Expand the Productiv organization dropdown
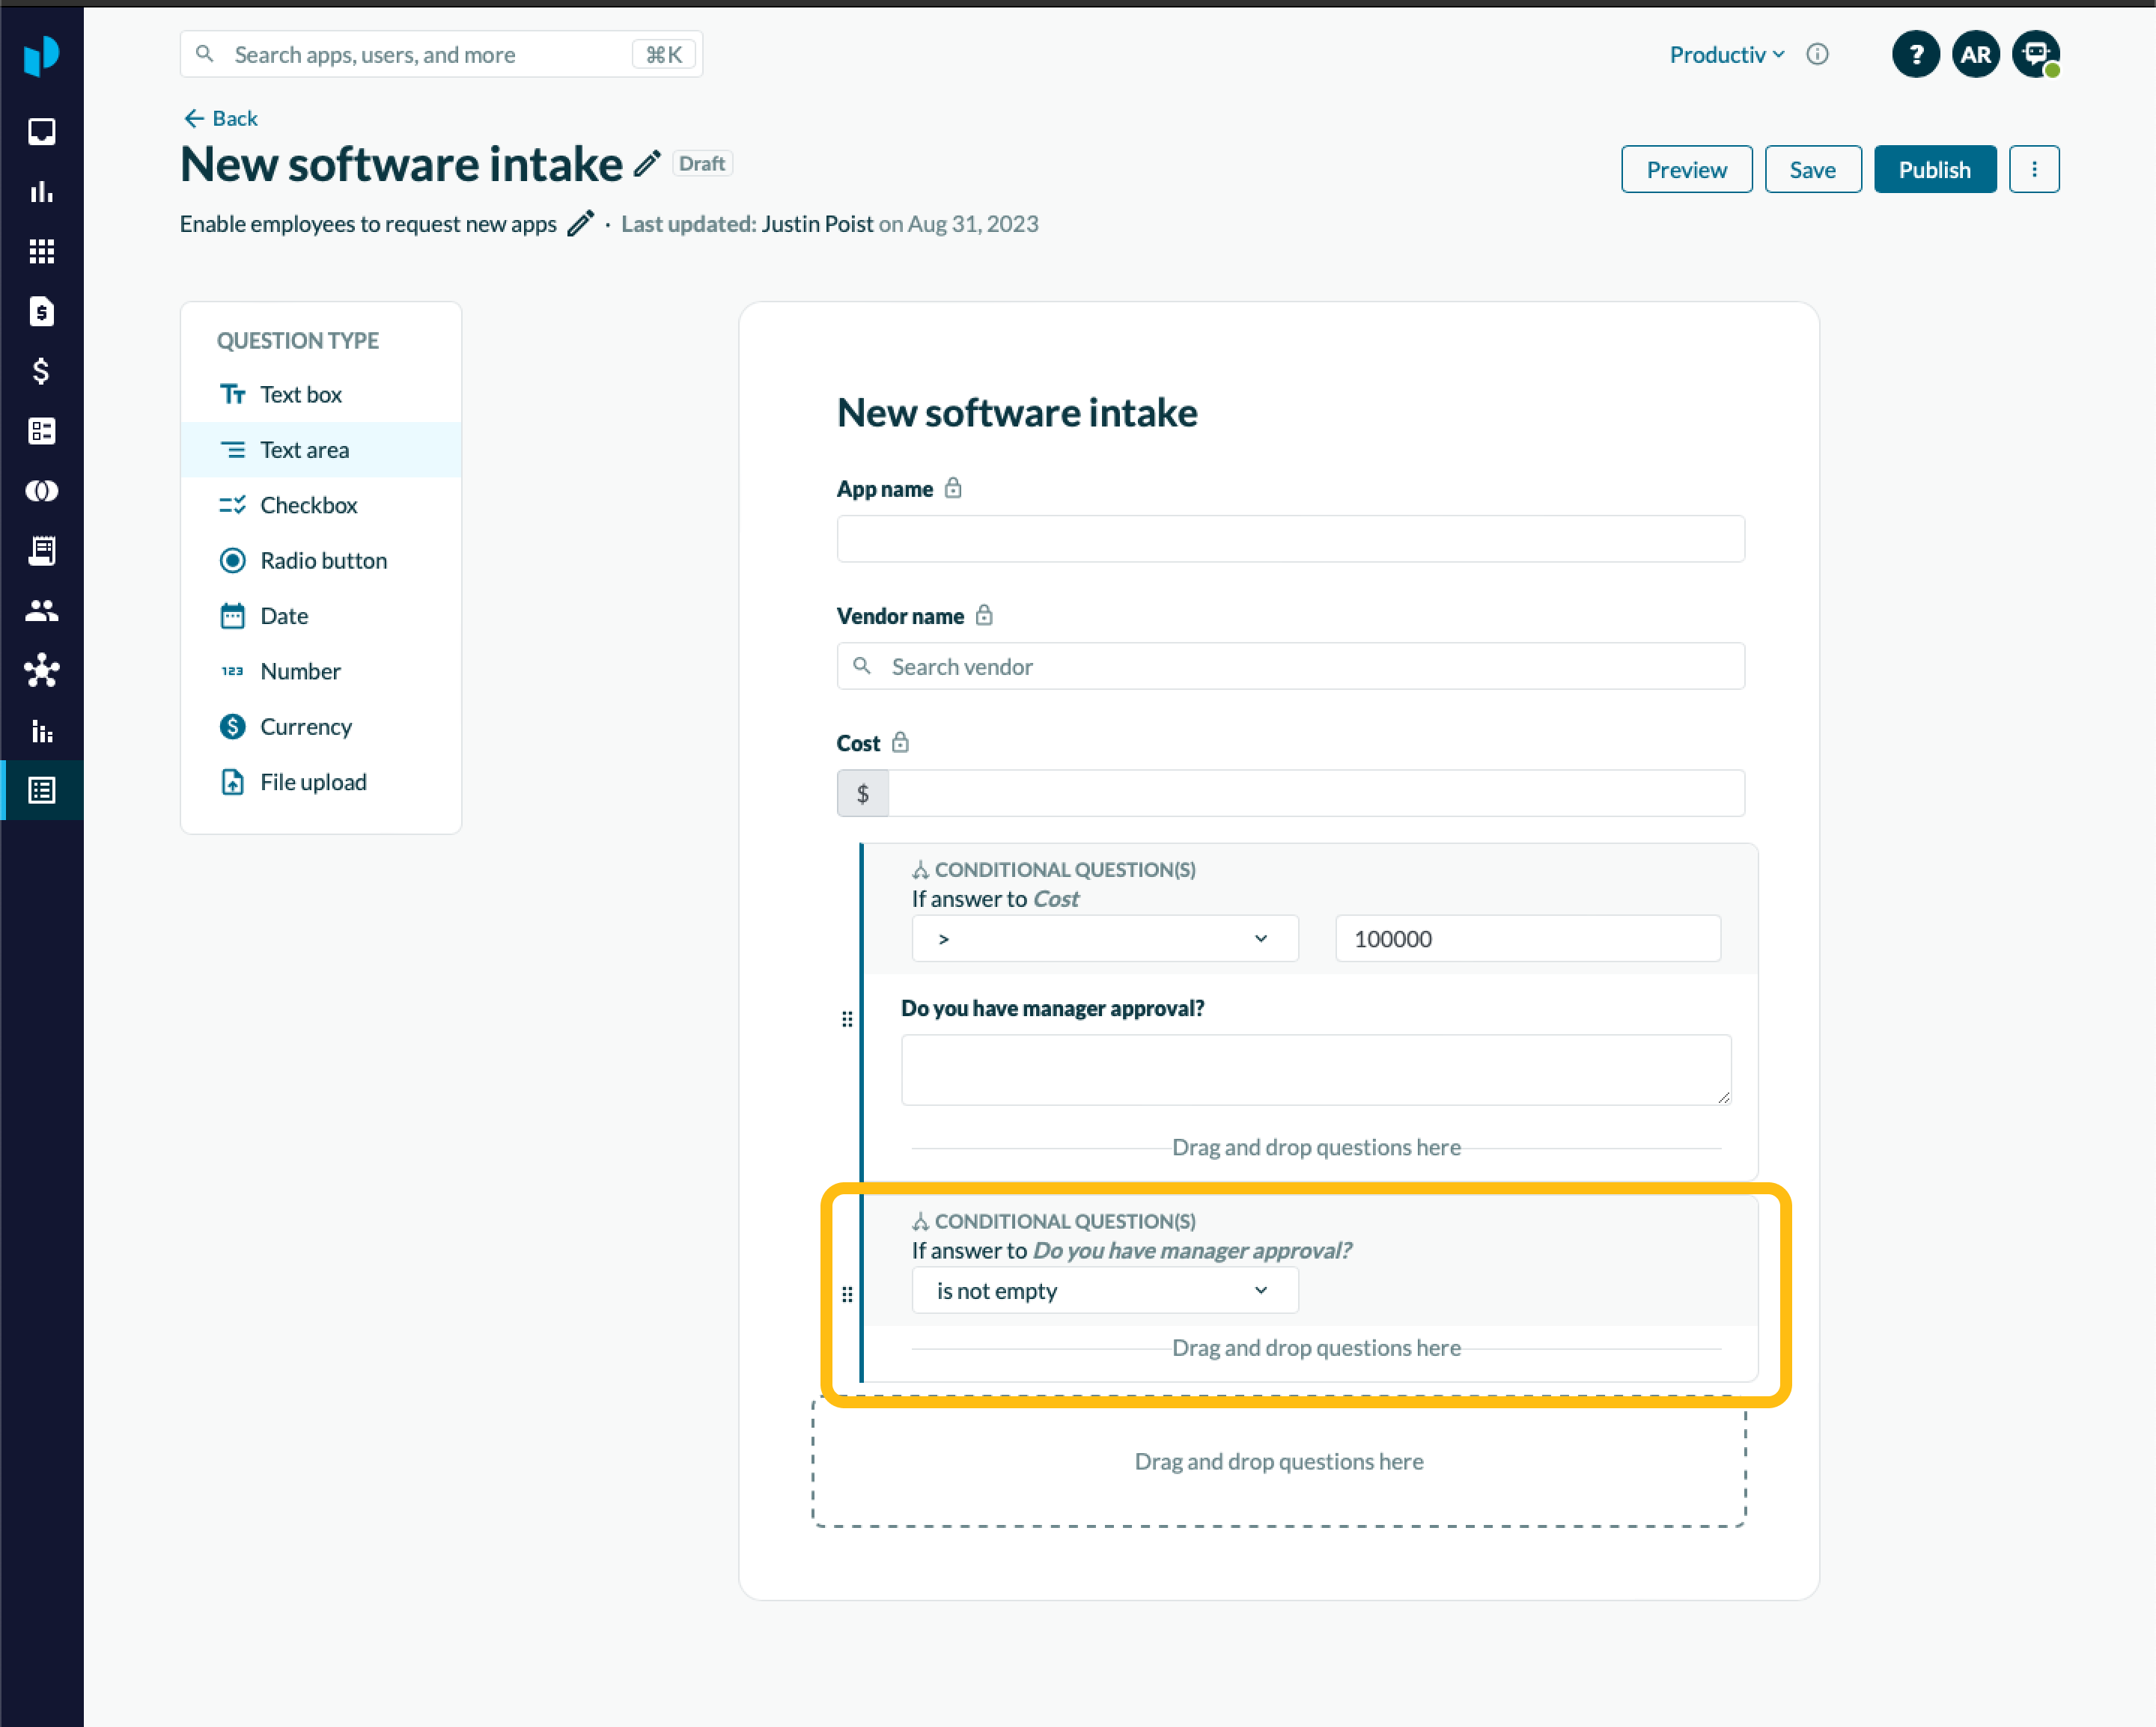The image size is (2156, 1727). 1726,54
